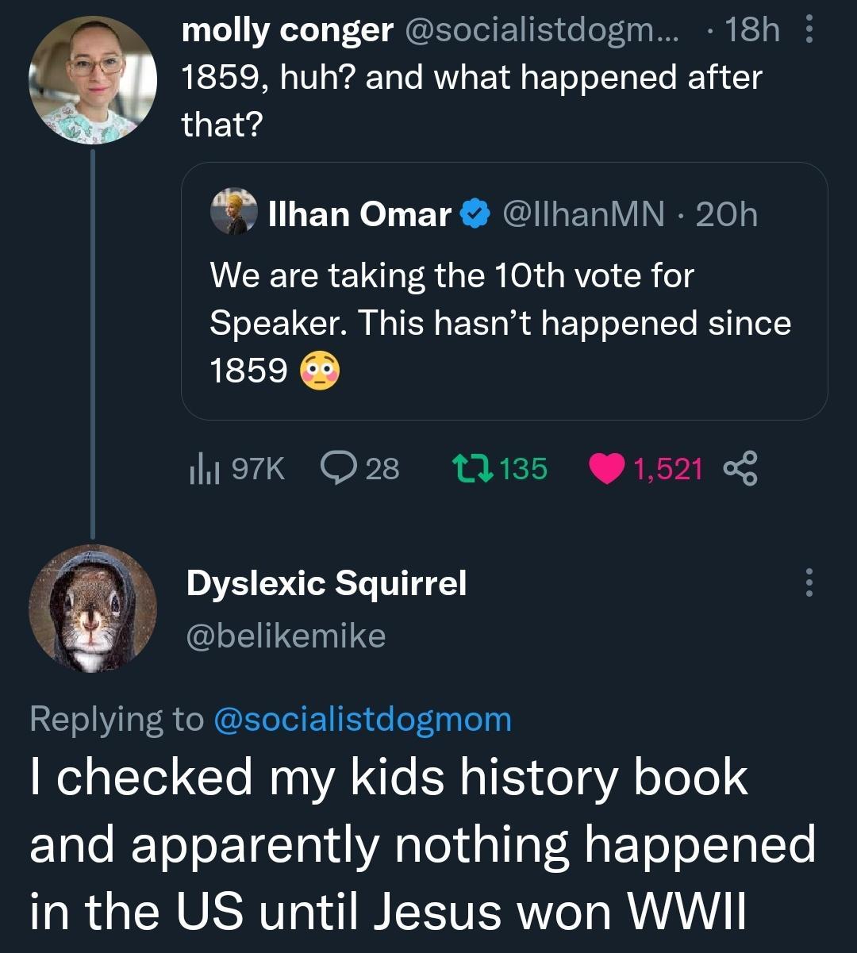Image resolution: width=857 pixels, height=953 pixels.
Task: Tap the 20h timestamp on quoted tweet
Action: [726, 214]
